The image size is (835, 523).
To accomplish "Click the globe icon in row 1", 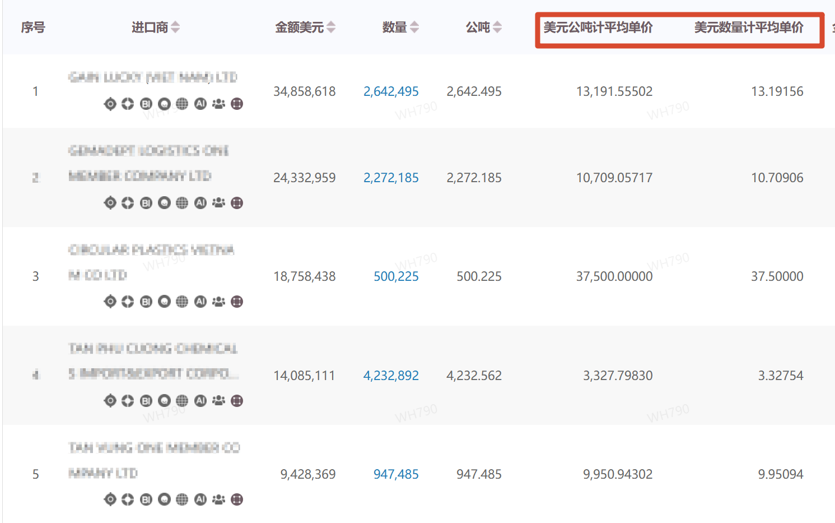I will coord(182,104).
